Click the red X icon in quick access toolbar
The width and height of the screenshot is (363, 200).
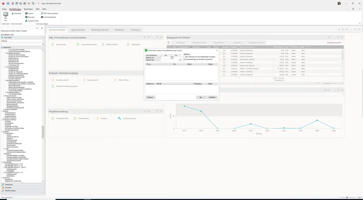(x=28, y=3)
